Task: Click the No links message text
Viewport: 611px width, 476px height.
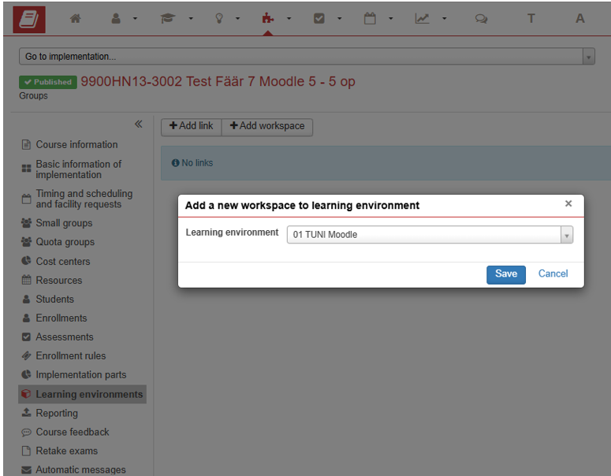Action: click(197, 163)
